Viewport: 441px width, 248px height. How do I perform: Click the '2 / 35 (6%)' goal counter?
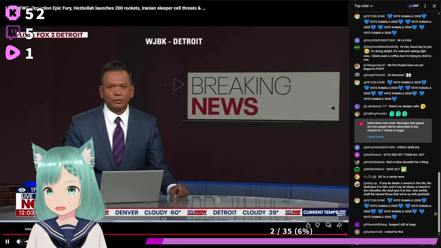point(291,231)
